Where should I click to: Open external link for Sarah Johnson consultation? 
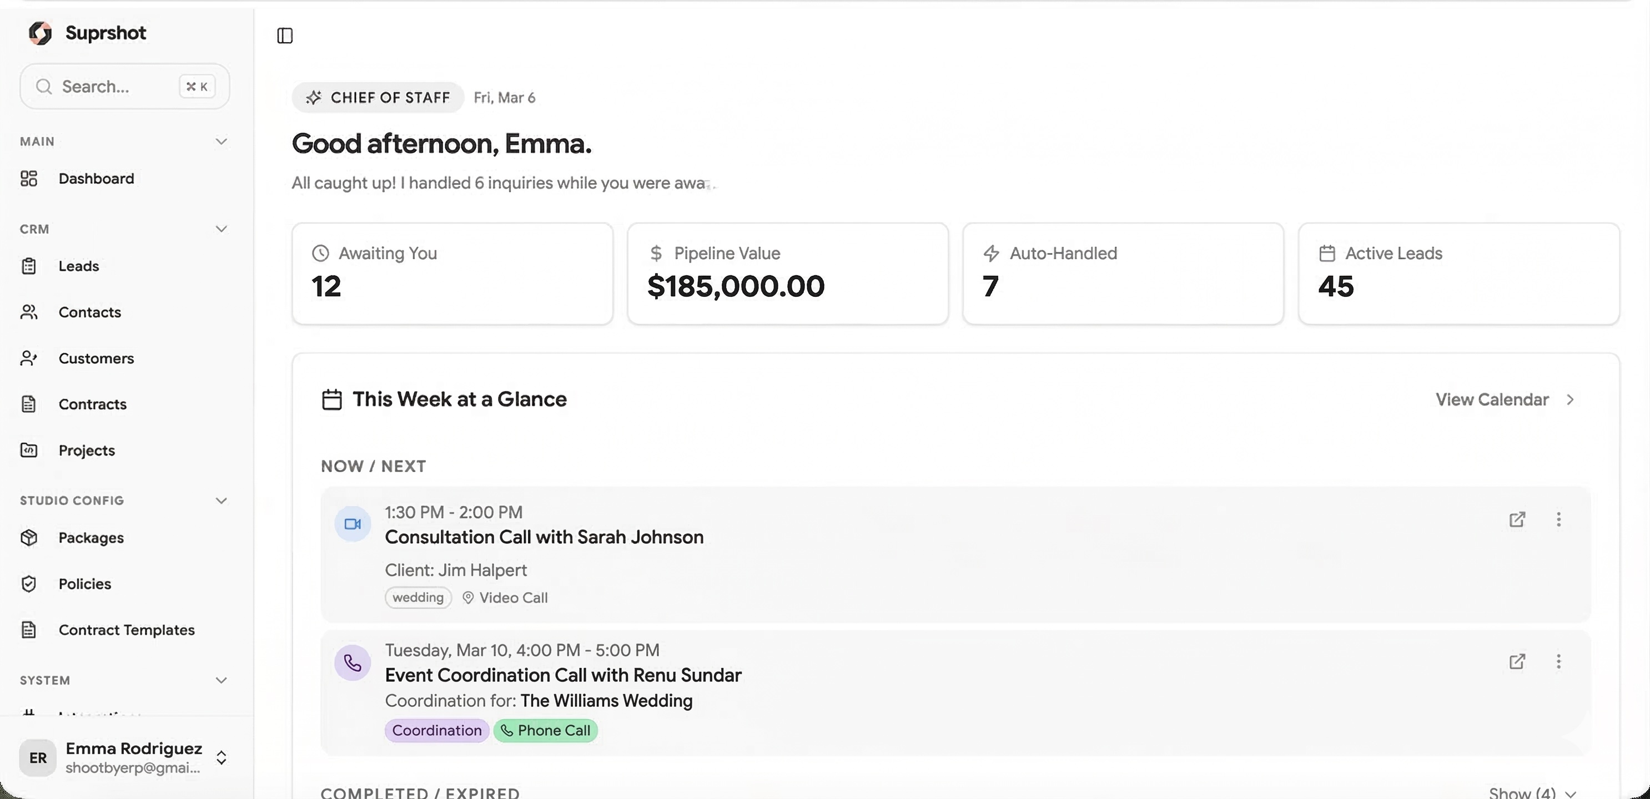(x=1517, y=519)
